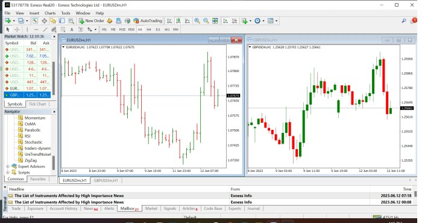Select the Stochastic indicator in Navigator
The width and height of the screenshot is (422, 223).
pos(33,142)
